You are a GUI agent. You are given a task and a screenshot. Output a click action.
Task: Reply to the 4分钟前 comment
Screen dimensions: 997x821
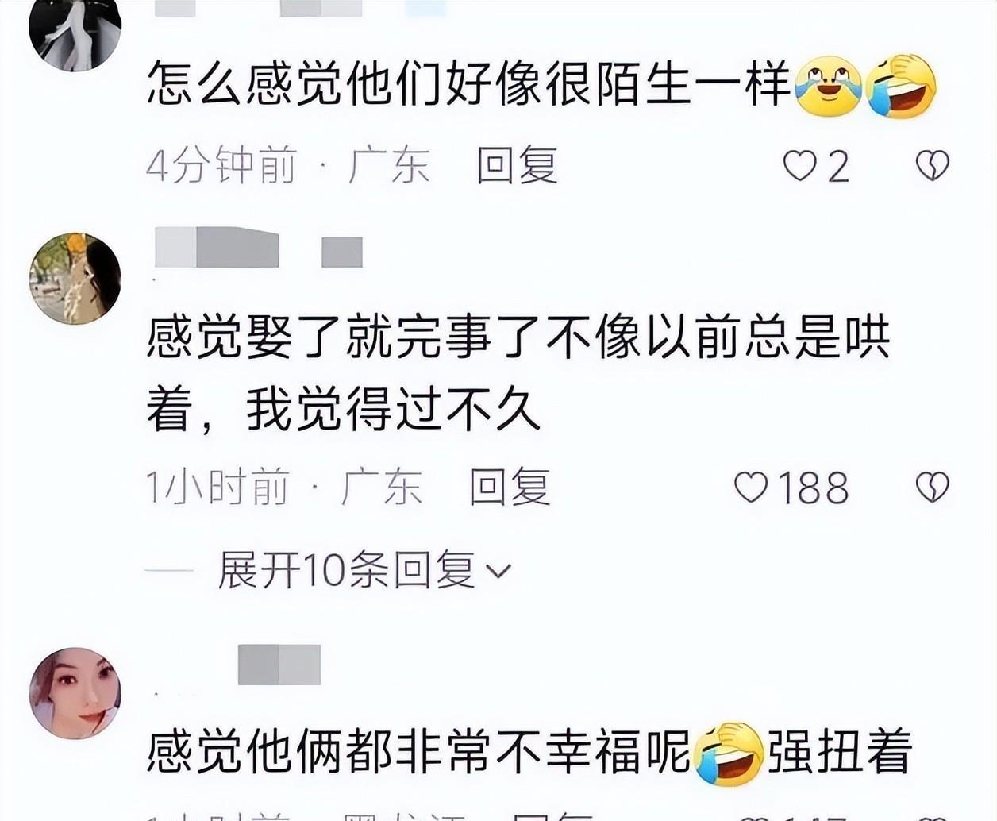click(x=518, y=166)
